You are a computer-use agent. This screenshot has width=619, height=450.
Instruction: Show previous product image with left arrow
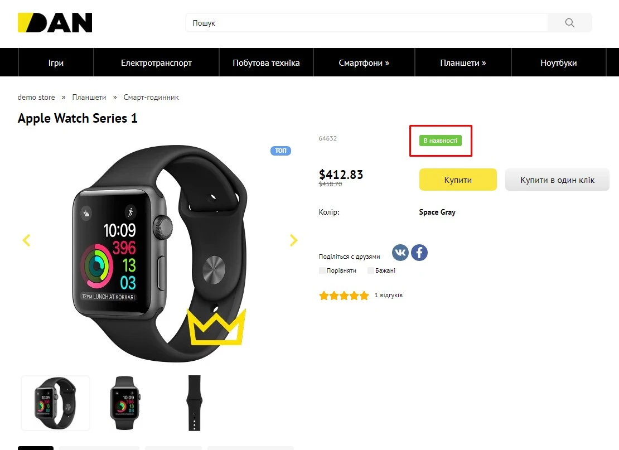[x=26, y=240]
